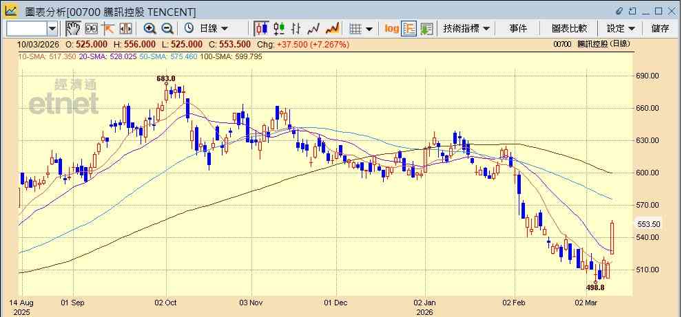Zoom out of the chart

tap(167, 29)
